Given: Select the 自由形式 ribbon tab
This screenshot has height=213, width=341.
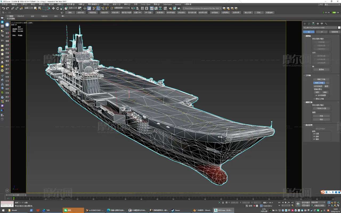Looking at the screenshot, I should [21, 16].
